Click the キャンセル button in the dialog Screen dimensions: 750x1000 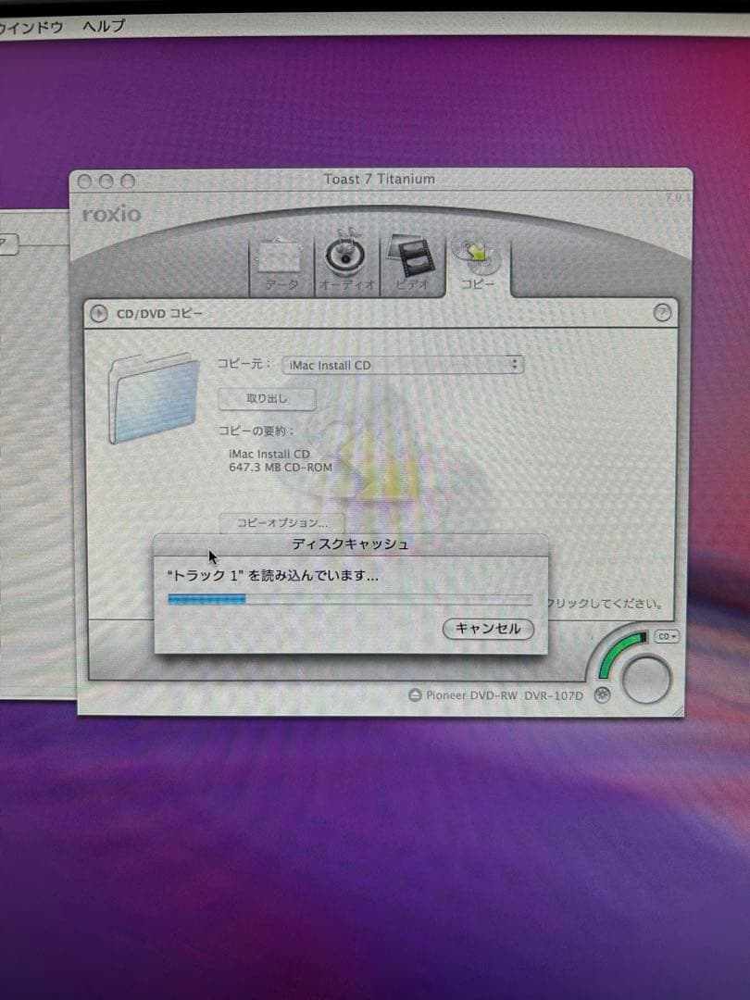tap(488, 629)
